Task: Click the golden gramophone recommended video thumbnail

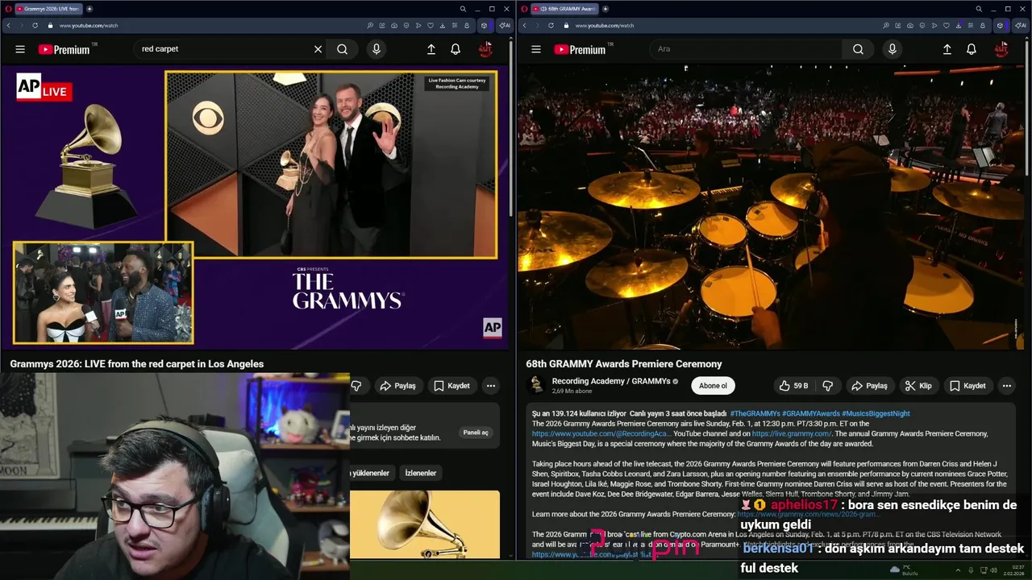Action: tap(425, 524)
